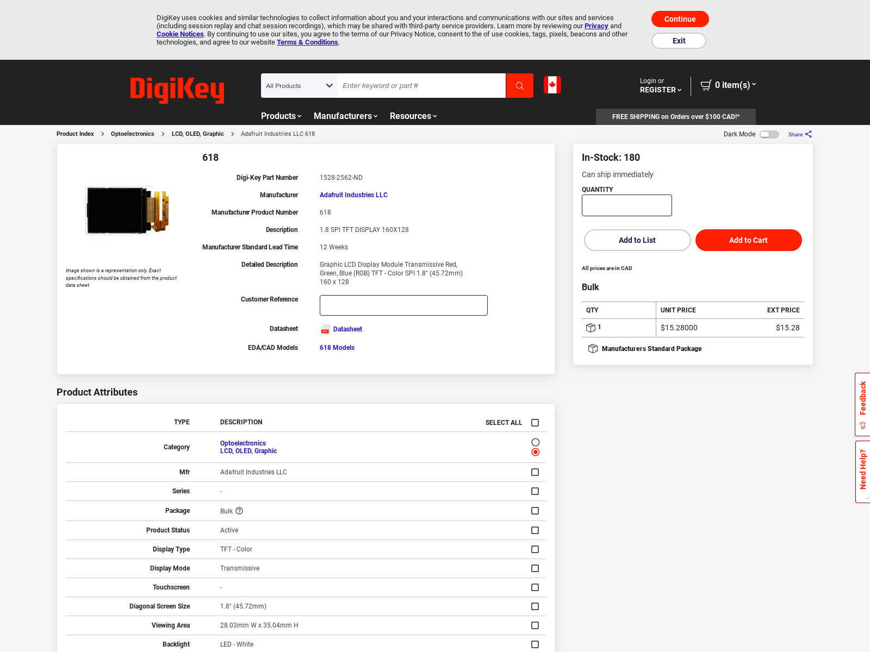
Task: Expand the 0 item(s) cart dropdown
Action: 735,85
